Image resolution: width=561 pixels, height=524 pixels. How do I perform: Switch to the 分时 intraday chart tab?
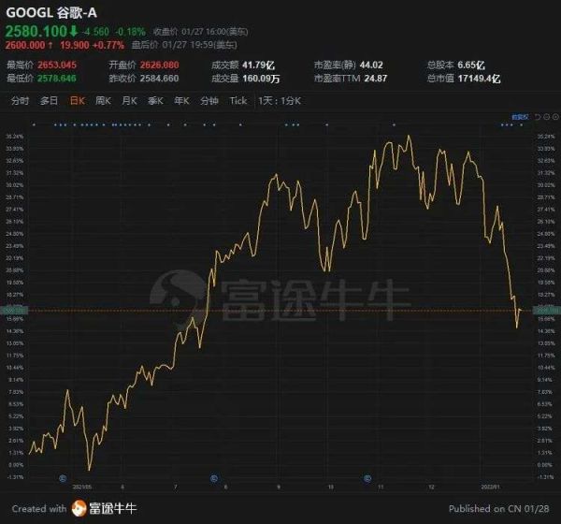click(x=21, y=100)
